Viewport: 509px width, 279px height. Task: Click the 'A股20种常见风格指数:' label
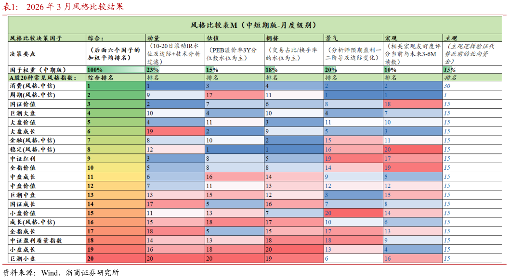coord(43,78)
